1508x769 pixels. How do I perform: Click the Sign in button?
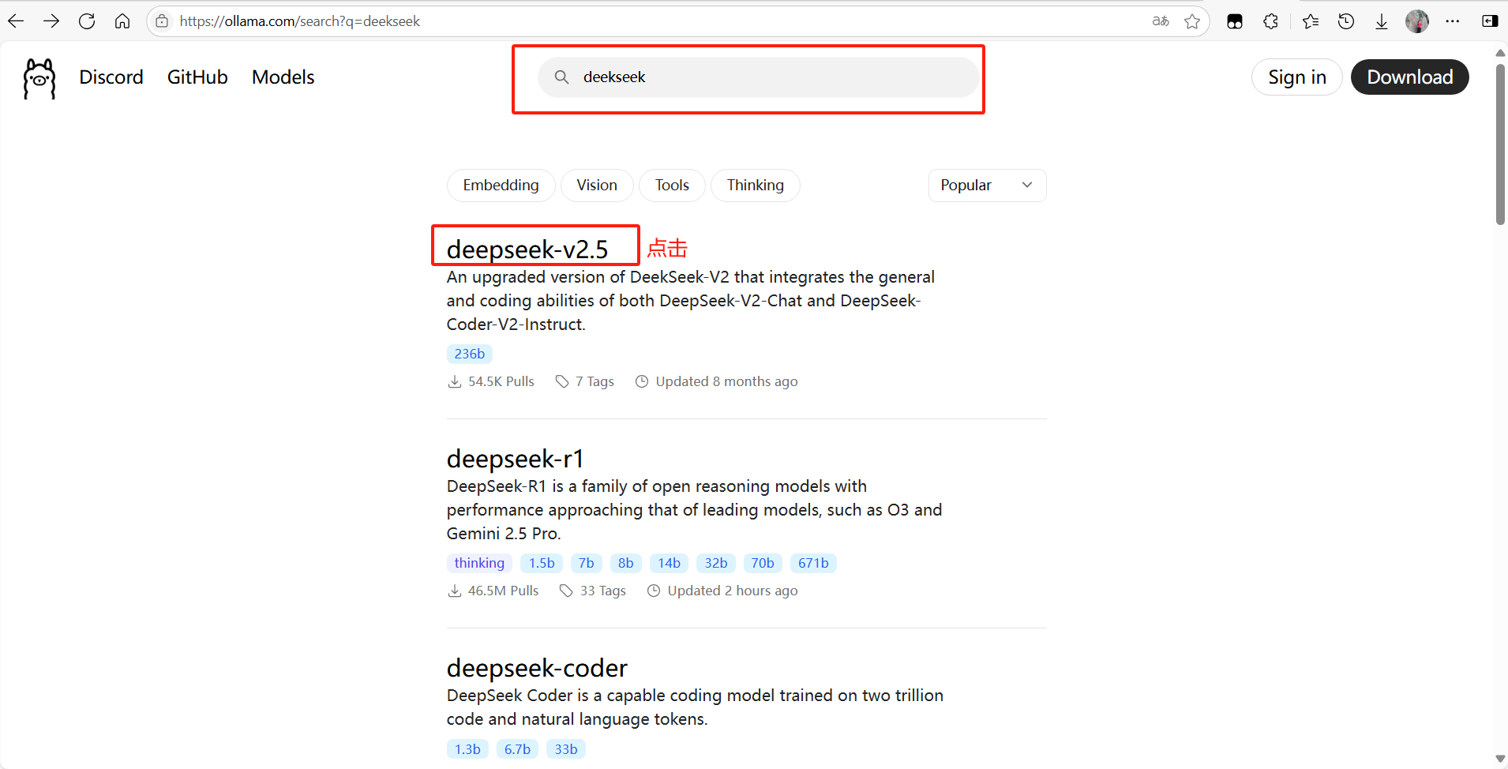(x=1297, y=77)
